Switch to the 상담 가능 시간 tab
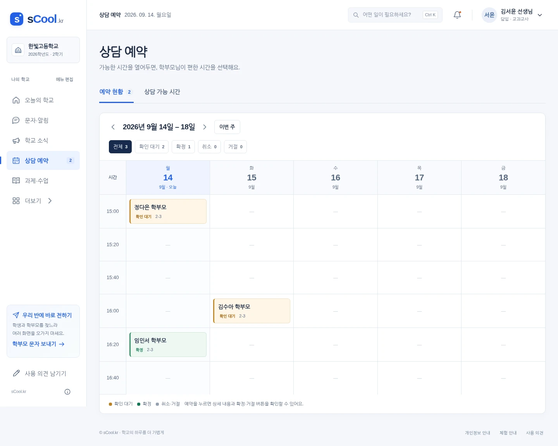Image resolution: width=558 pixels, height=446 pixels. (x=162, y=92)
